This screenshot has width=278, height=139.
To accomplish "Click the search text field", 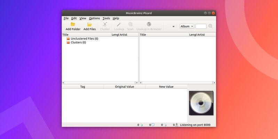I will click(x=201, y=26).
